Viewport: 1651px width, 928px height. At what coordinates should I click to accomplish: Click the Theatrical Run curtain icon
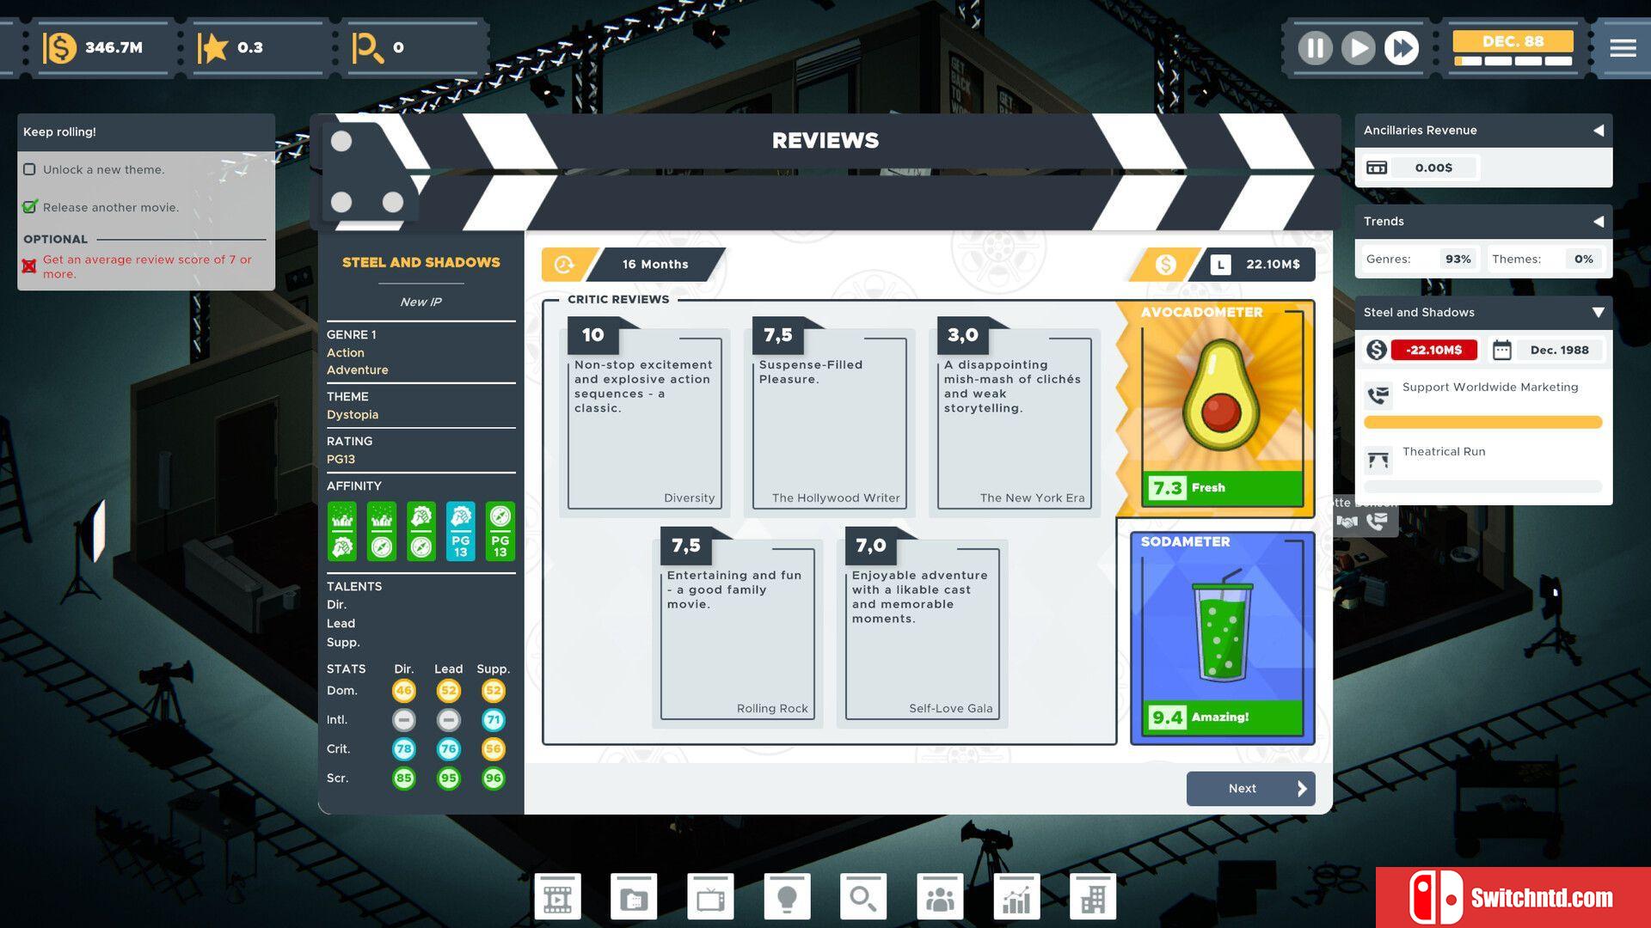point(1378,460)
